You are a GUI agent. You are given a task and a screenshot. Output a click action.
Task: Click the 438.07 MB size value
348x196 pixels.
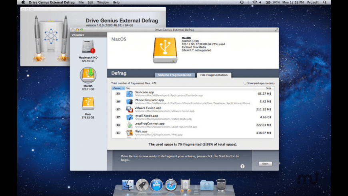264,133
